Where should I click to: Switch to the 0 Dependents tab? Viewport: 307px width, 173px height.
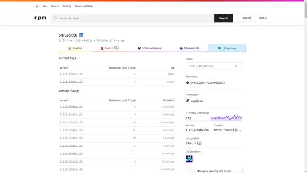click(189, 48)
